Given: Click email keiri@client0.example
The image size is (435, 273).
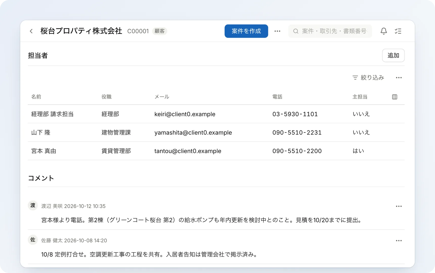Looking at the screenshot, I should (x=185, y=114).
